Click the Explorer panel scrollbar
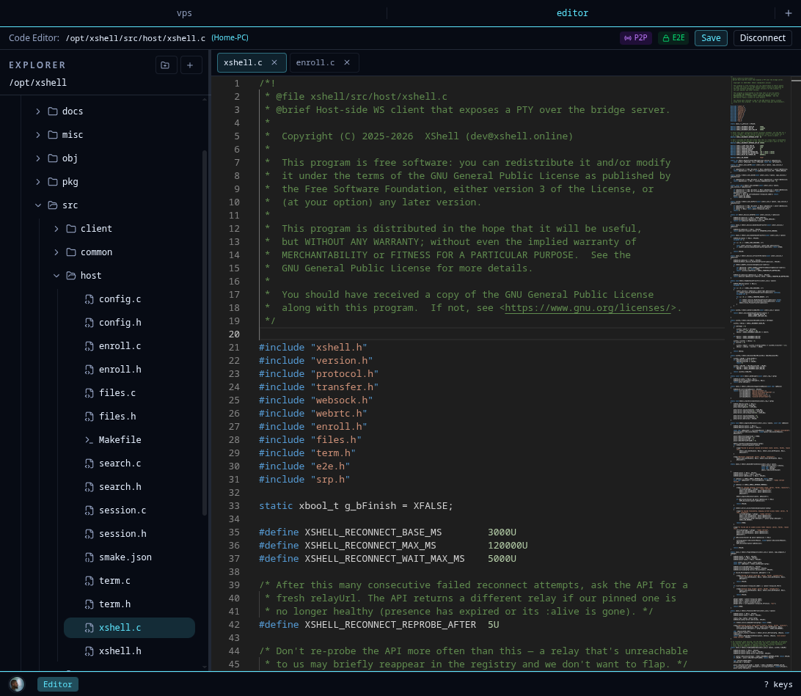 tap(205, 332)
